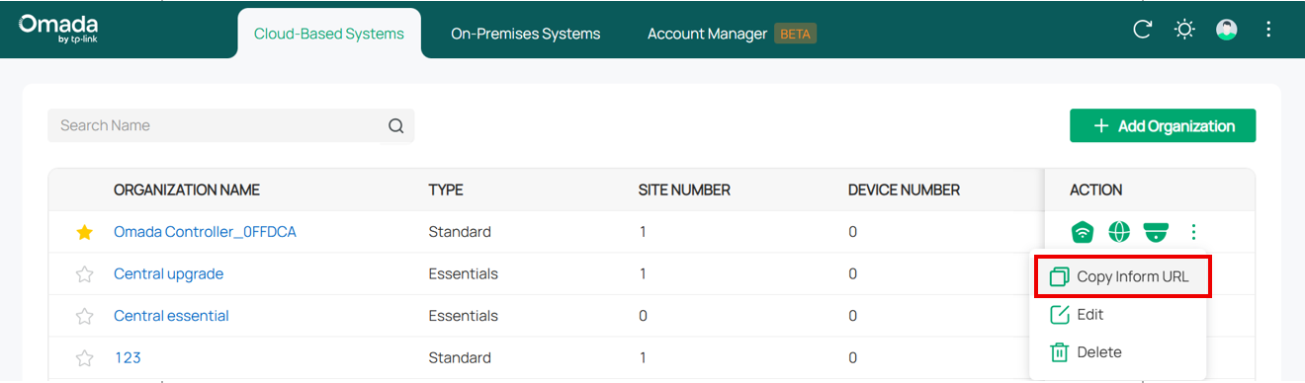The height and width of the screenshot is (383, 1305).
Task: Unfavorite Omada Controller_0FFDCA with the gold star
Action: 84,232
